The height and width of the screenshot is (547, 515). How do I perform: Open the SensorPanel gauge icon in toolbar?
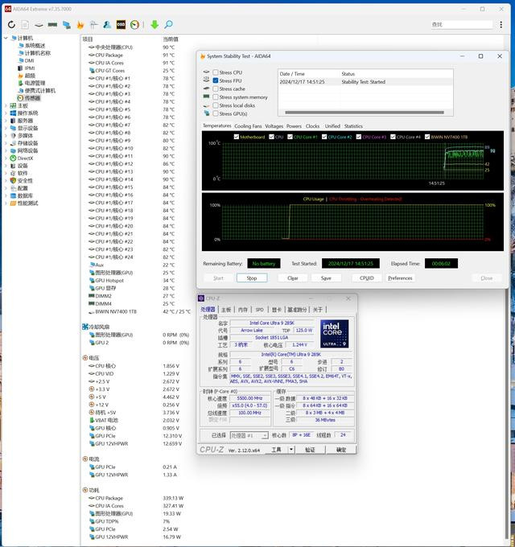point(134,24)
